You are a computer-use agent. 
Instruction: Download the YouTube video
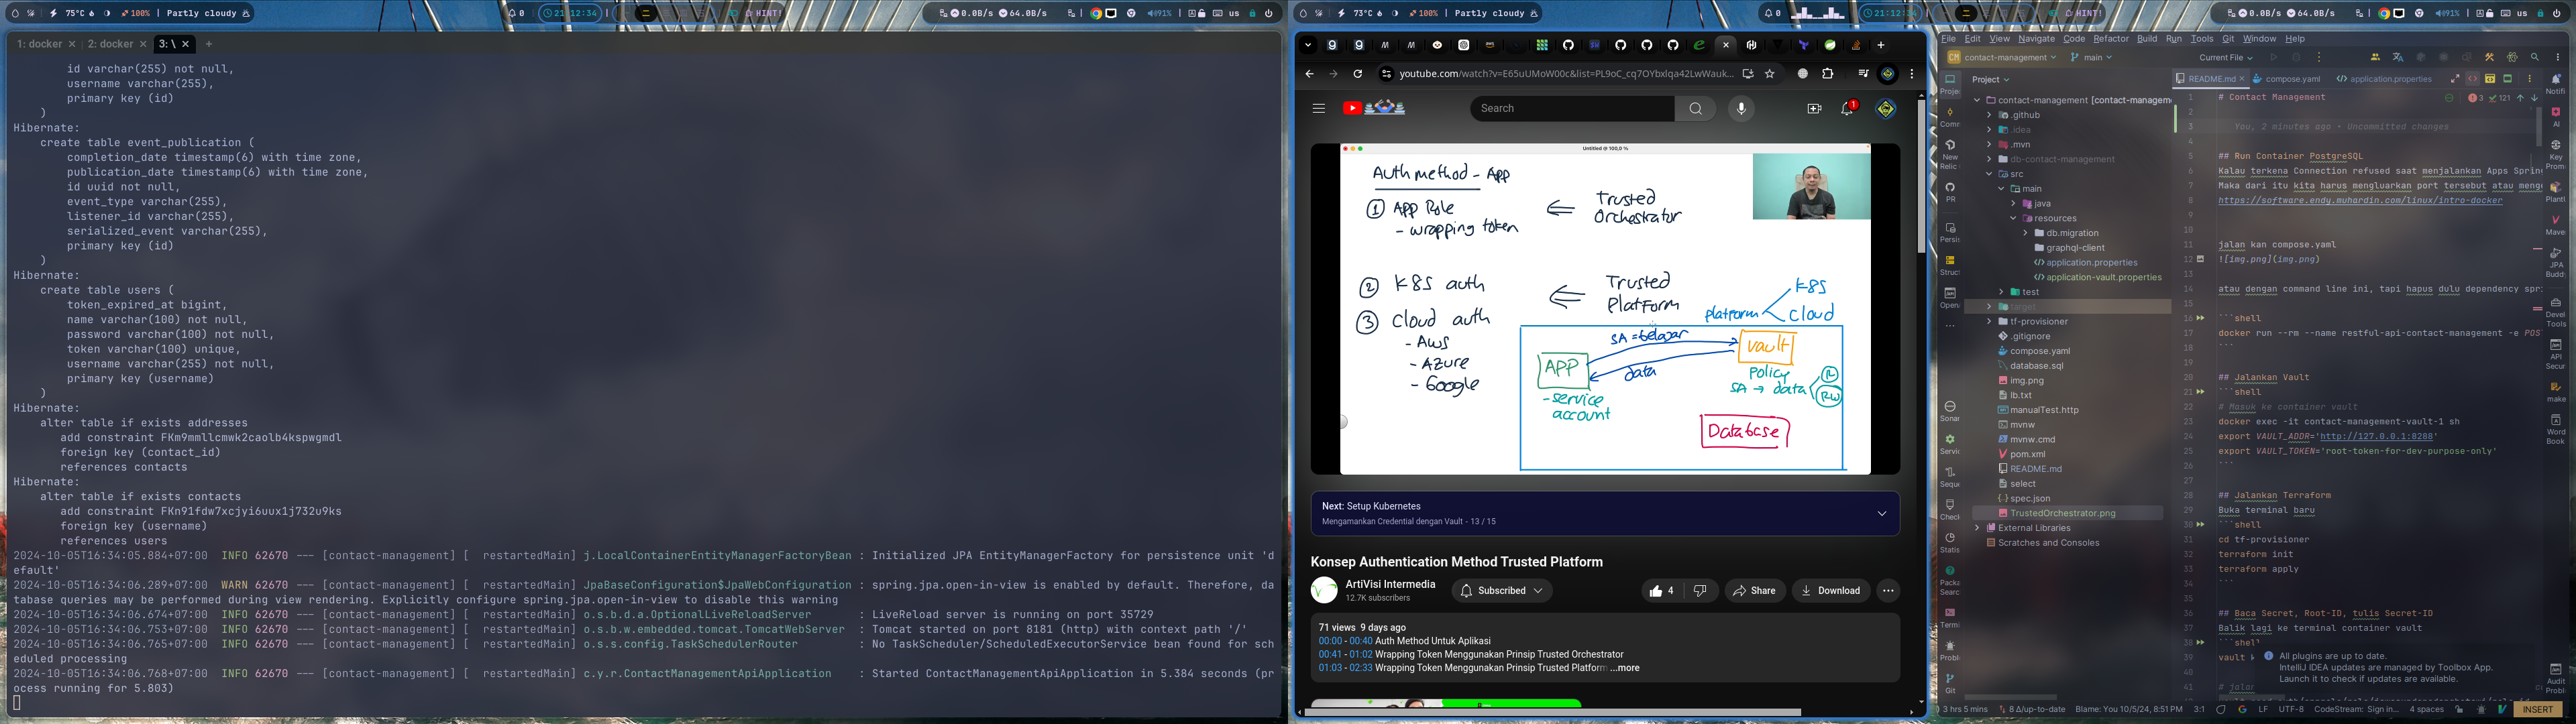tap(1830, 591)
